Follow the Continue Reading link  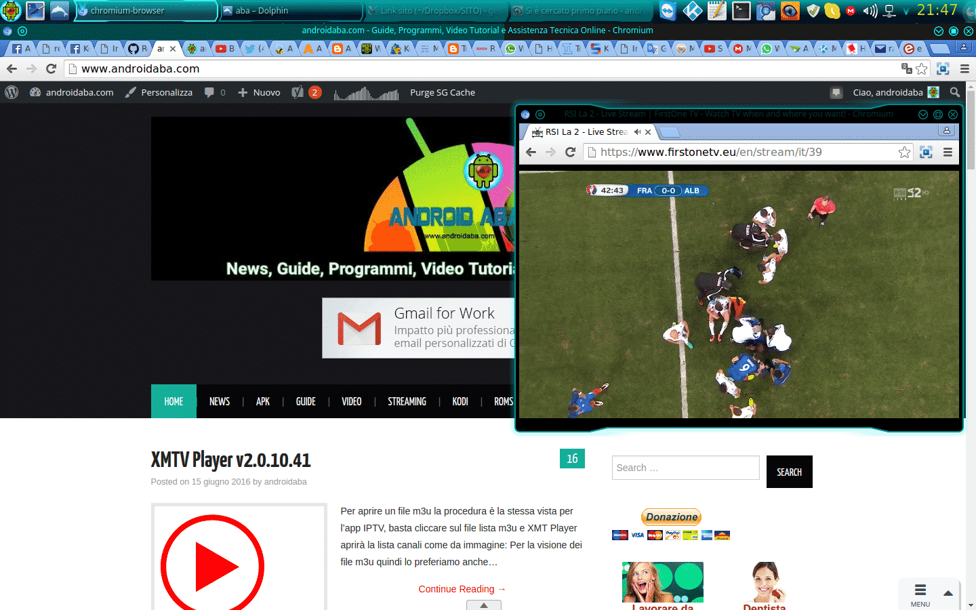coord(462,589)
